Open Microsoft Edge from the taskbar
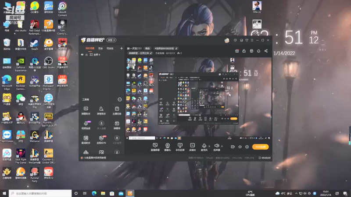The image size is (351, 197). coord(94,193)
